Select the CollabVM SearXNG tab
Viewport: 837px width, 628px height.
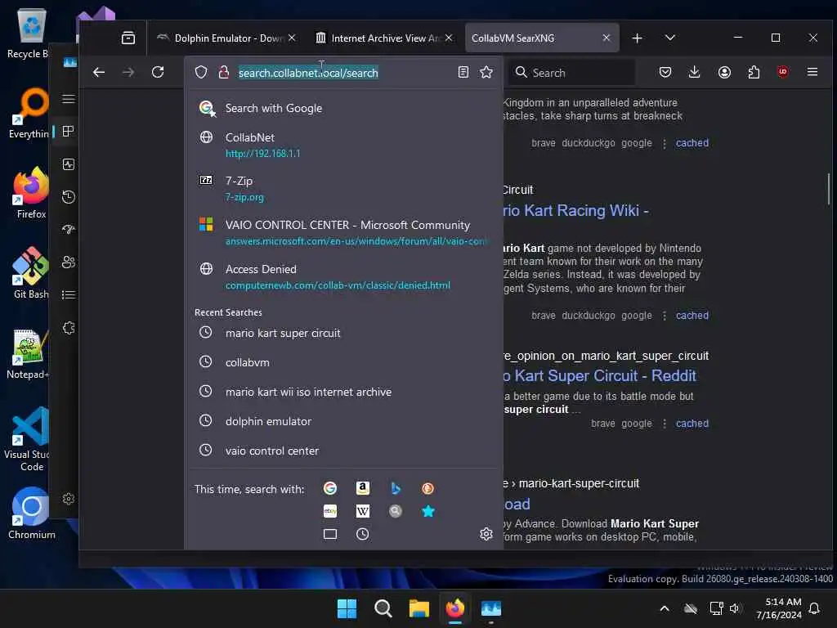[542, 38]
